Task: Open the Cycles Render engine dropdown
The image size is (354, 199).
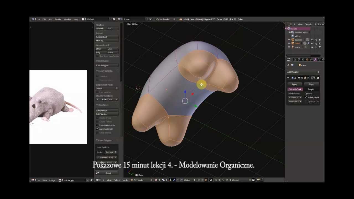Action: 165,19
